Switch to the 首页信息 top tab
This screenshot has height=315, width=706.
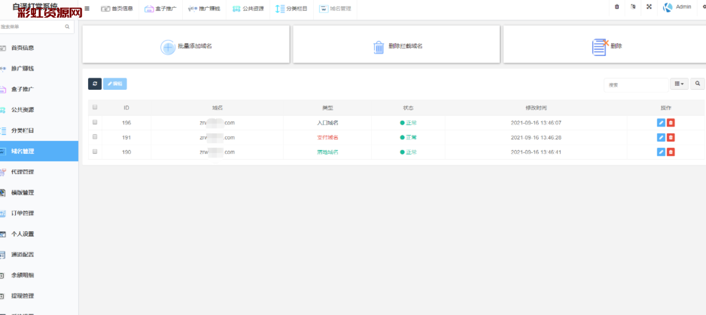click(x=117, y=9)
